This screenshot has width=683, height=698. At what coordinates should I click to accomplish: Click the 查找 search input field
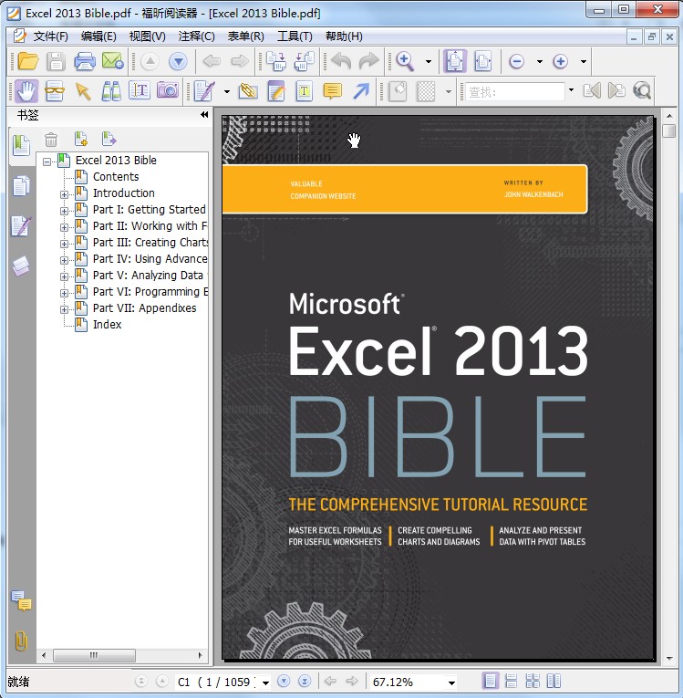pos(514,91)
